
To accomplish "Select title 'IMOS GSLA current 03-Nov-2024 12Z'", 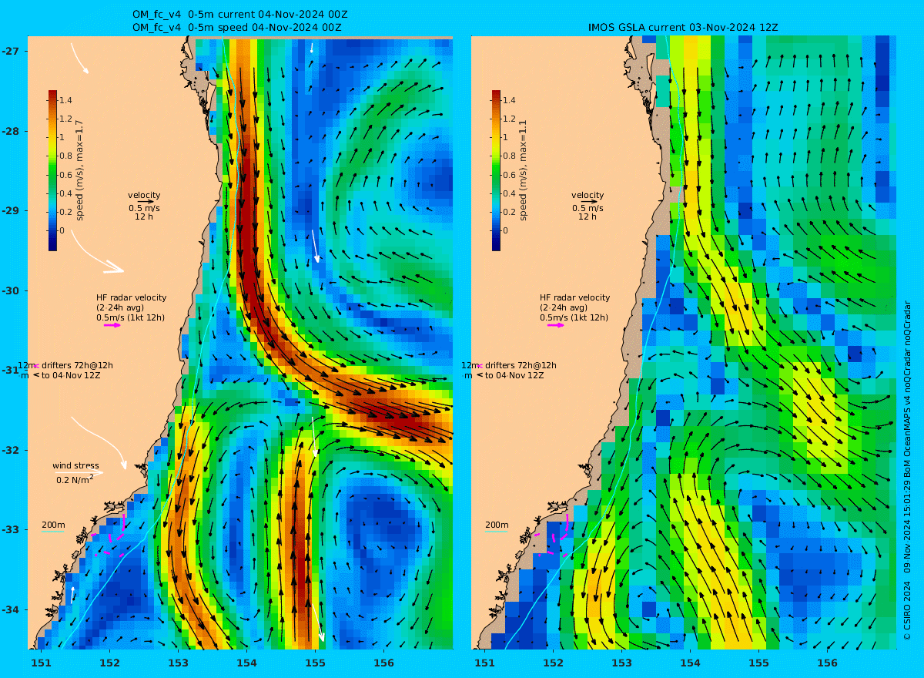I will tap(683, 27).
